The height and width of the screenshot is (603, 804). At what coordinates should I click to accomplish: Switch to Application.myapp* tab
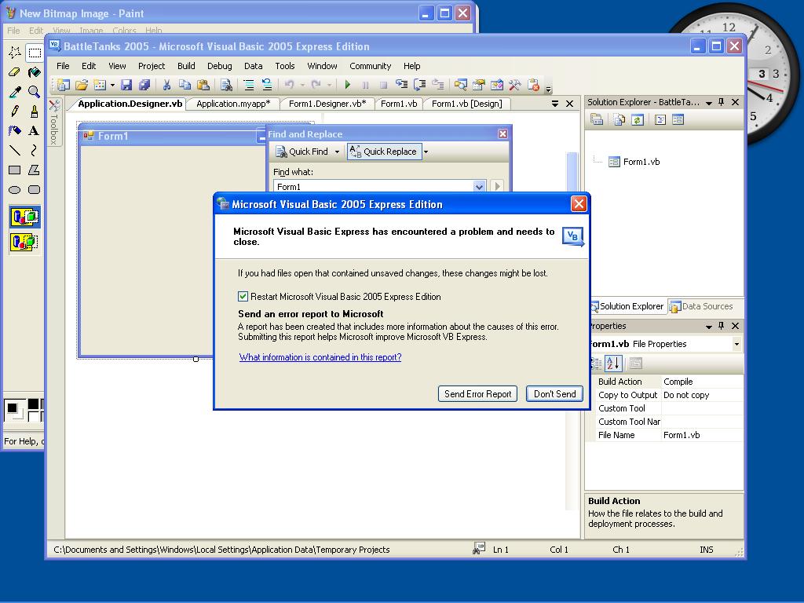(x=233, y=104)
